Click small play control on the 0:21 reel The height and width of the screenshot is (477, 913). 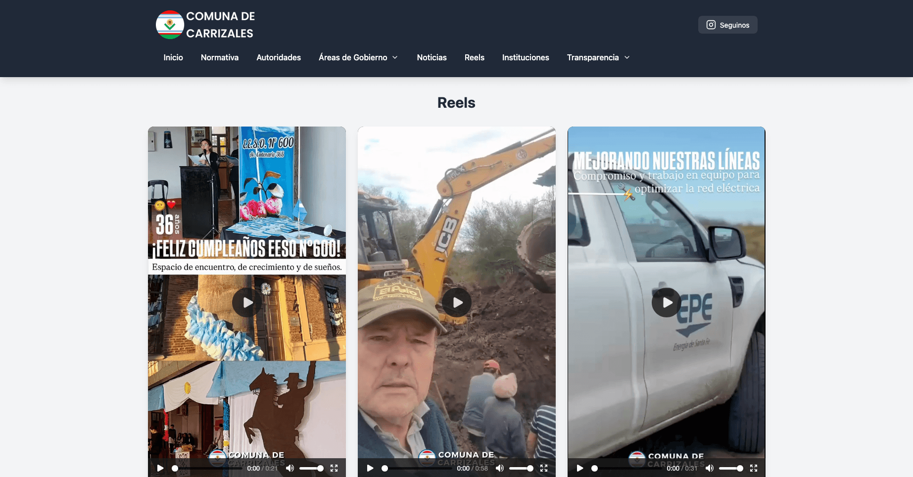(x=160, y=468)
